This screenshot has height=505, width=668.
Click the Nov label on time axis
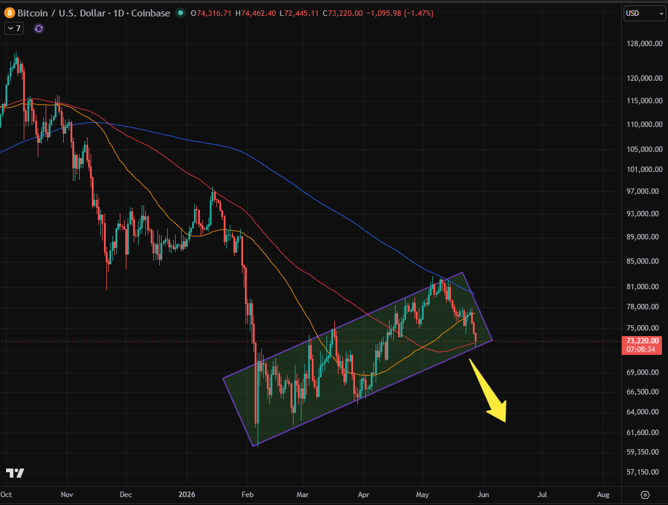67,494
